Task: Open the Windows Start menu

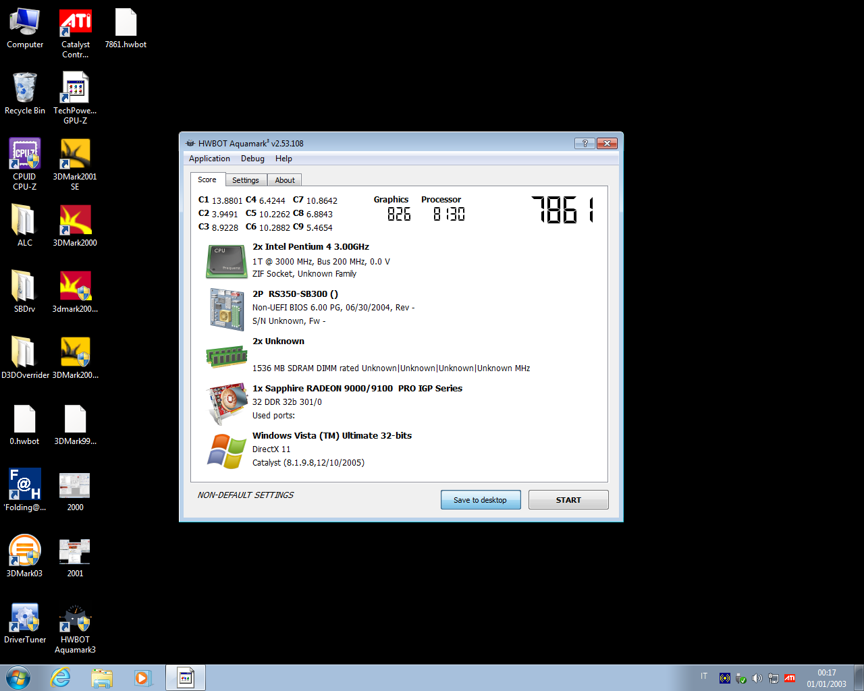Action: coord(18,678)
